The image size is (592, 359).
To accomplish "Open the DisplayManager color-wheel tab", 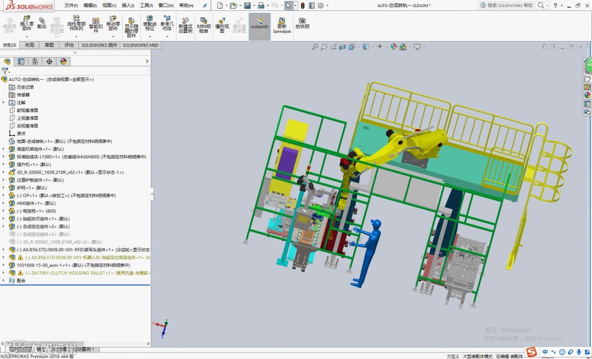I will coord(63,61).
